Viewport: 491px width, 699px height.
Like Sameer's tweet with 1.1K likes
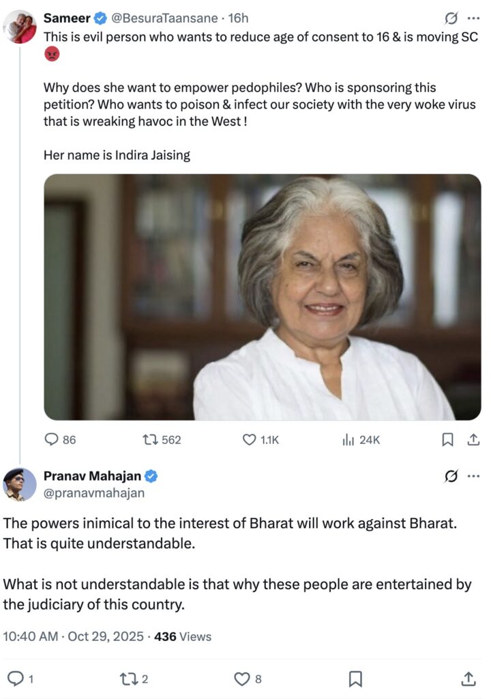coord(250,440)
